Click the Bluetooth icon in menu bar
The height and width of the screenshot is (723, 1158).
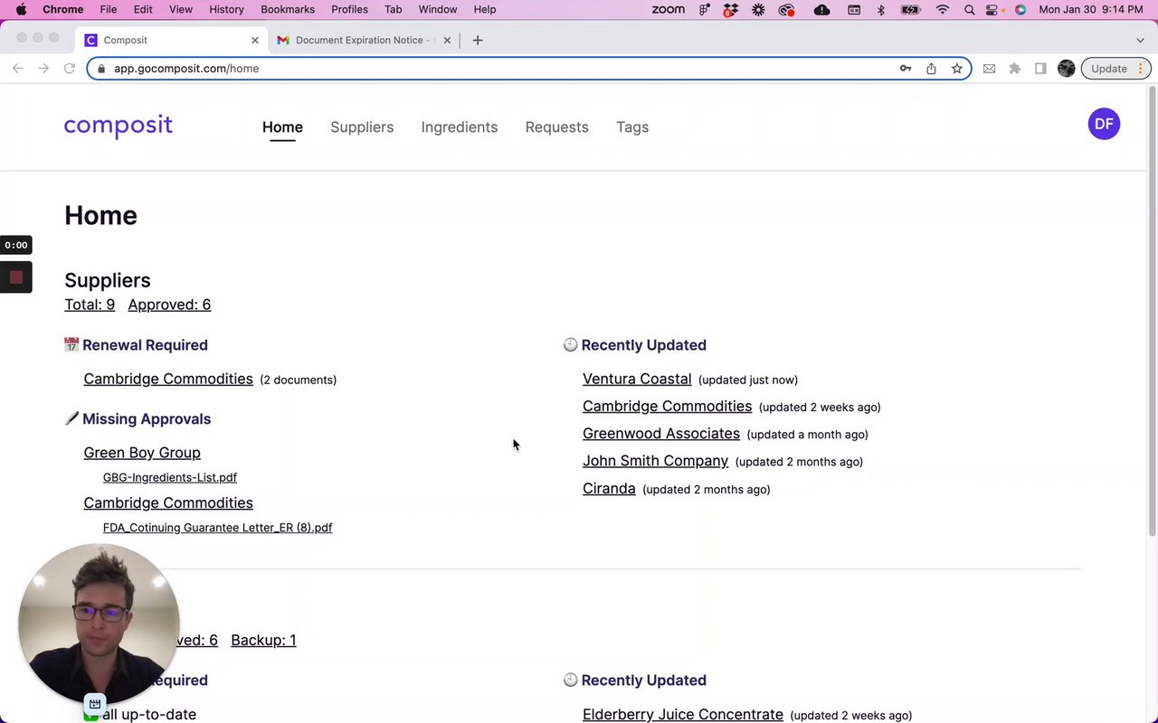click(x=881, y=9)
